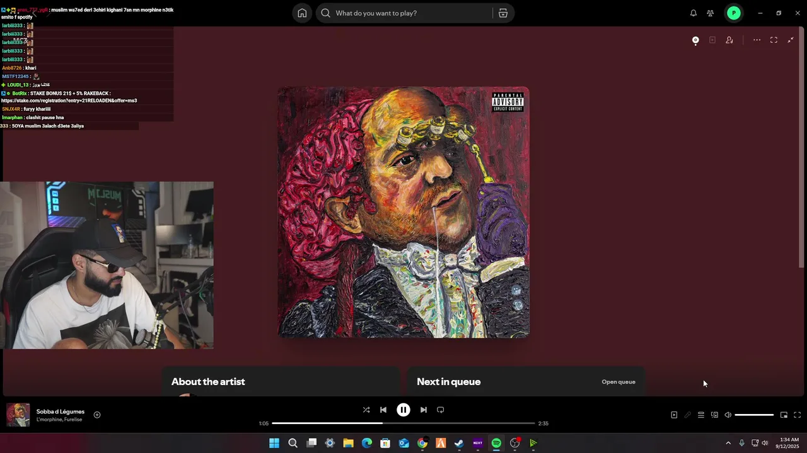
Task: Open the purple NEXT app on the taskbar
Action: tap(478, 443)
